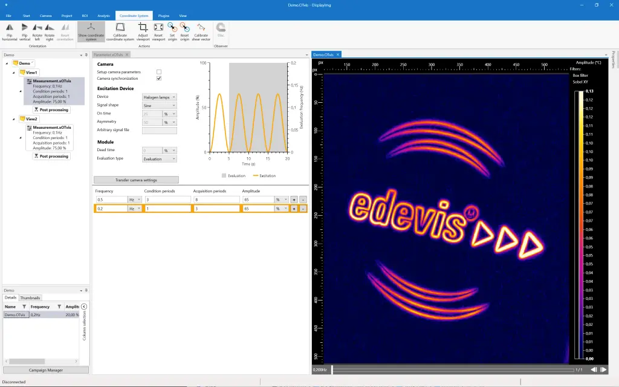
Task: Pin the lower Demo details panel
Action: pos(86,290)
